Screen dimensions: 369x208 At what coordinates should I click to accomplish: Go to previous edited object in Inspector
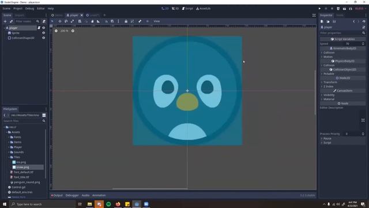[x=353, y=21]
